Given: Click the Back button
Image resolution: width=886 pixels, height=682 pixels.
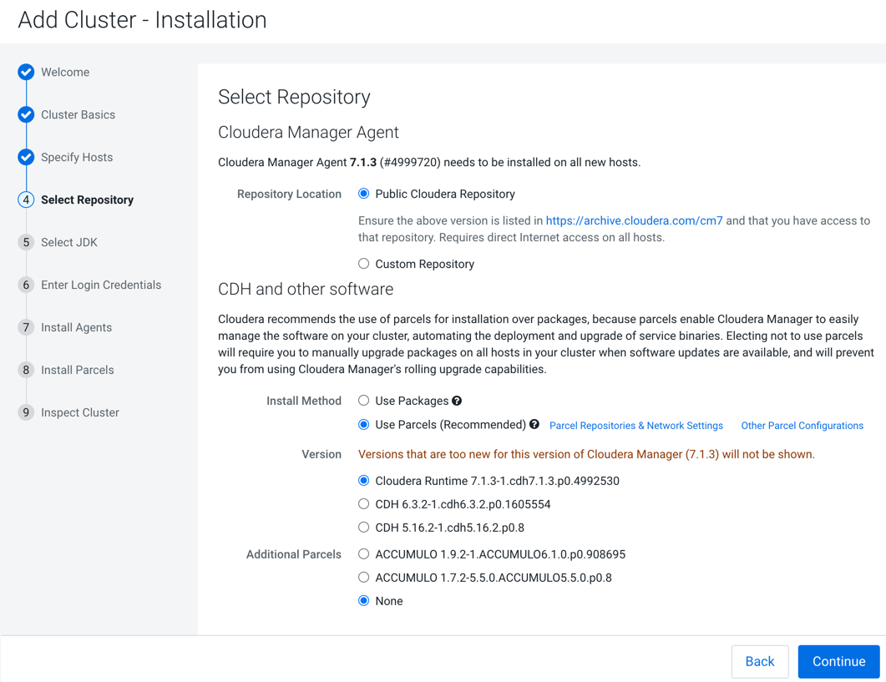Looking at the screenshot, I should point(759,662).
